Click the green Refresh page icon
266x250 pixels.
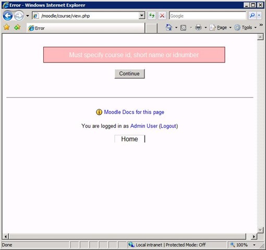click(152, 16)
